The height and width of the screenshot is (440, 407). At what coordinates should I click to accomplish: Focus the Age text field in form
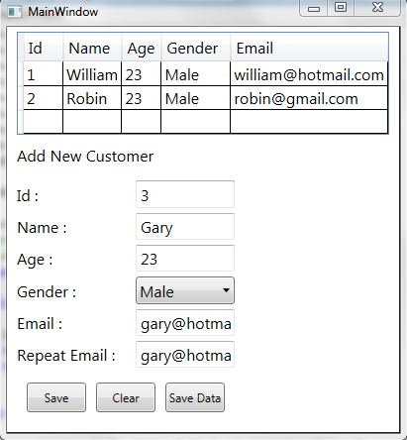[x=185, y=259]
